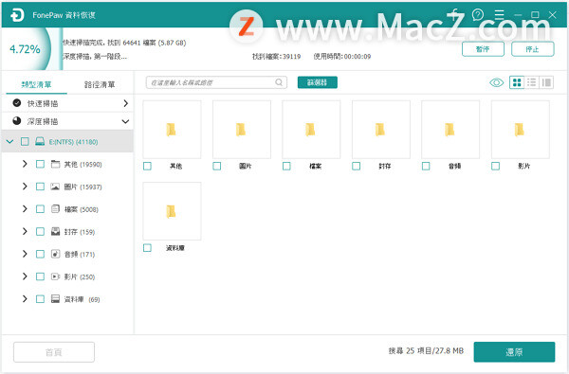Expand the 資料庫 (69) tree node

25,298
